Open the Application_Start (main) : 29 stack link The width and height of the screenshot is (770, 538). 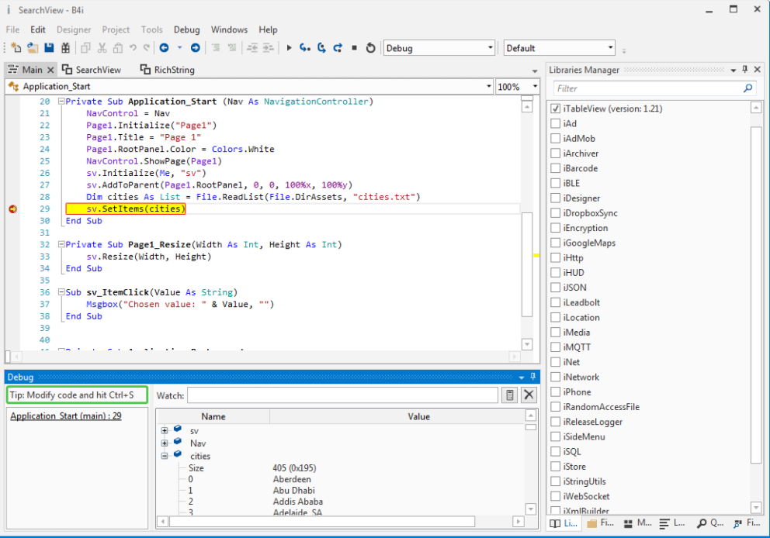click(x=66, y=416)
